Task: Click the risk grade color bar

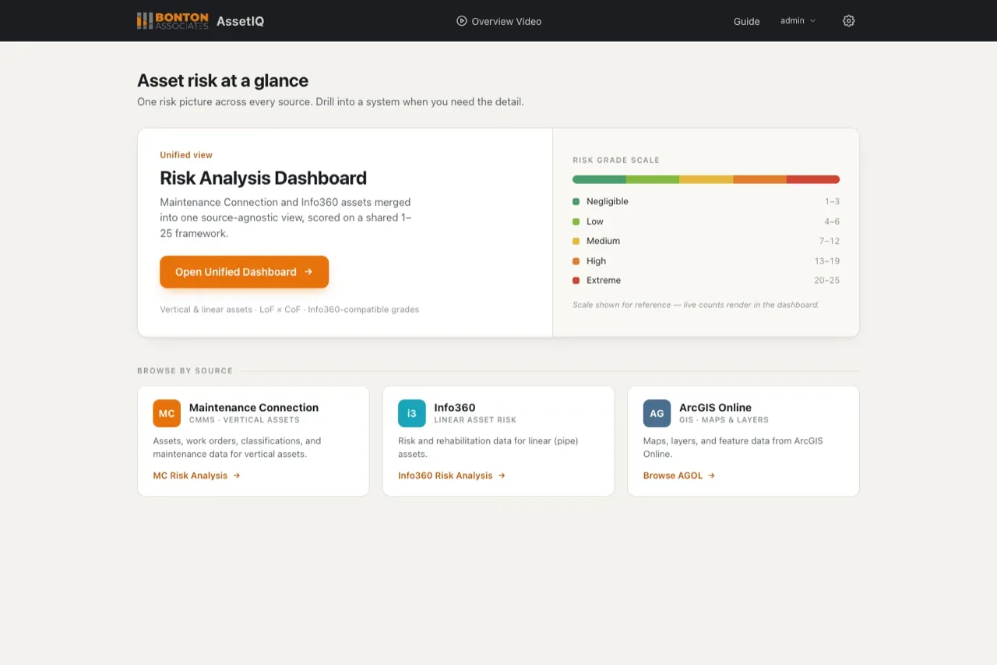Action: [706, 179]
